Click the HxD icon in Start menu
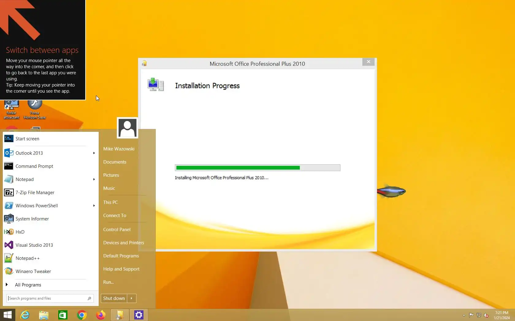The image size is (515, 321). click(x=9, y=232)
